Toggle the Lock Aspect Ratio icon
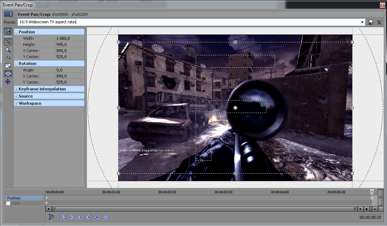 (8, 66)
